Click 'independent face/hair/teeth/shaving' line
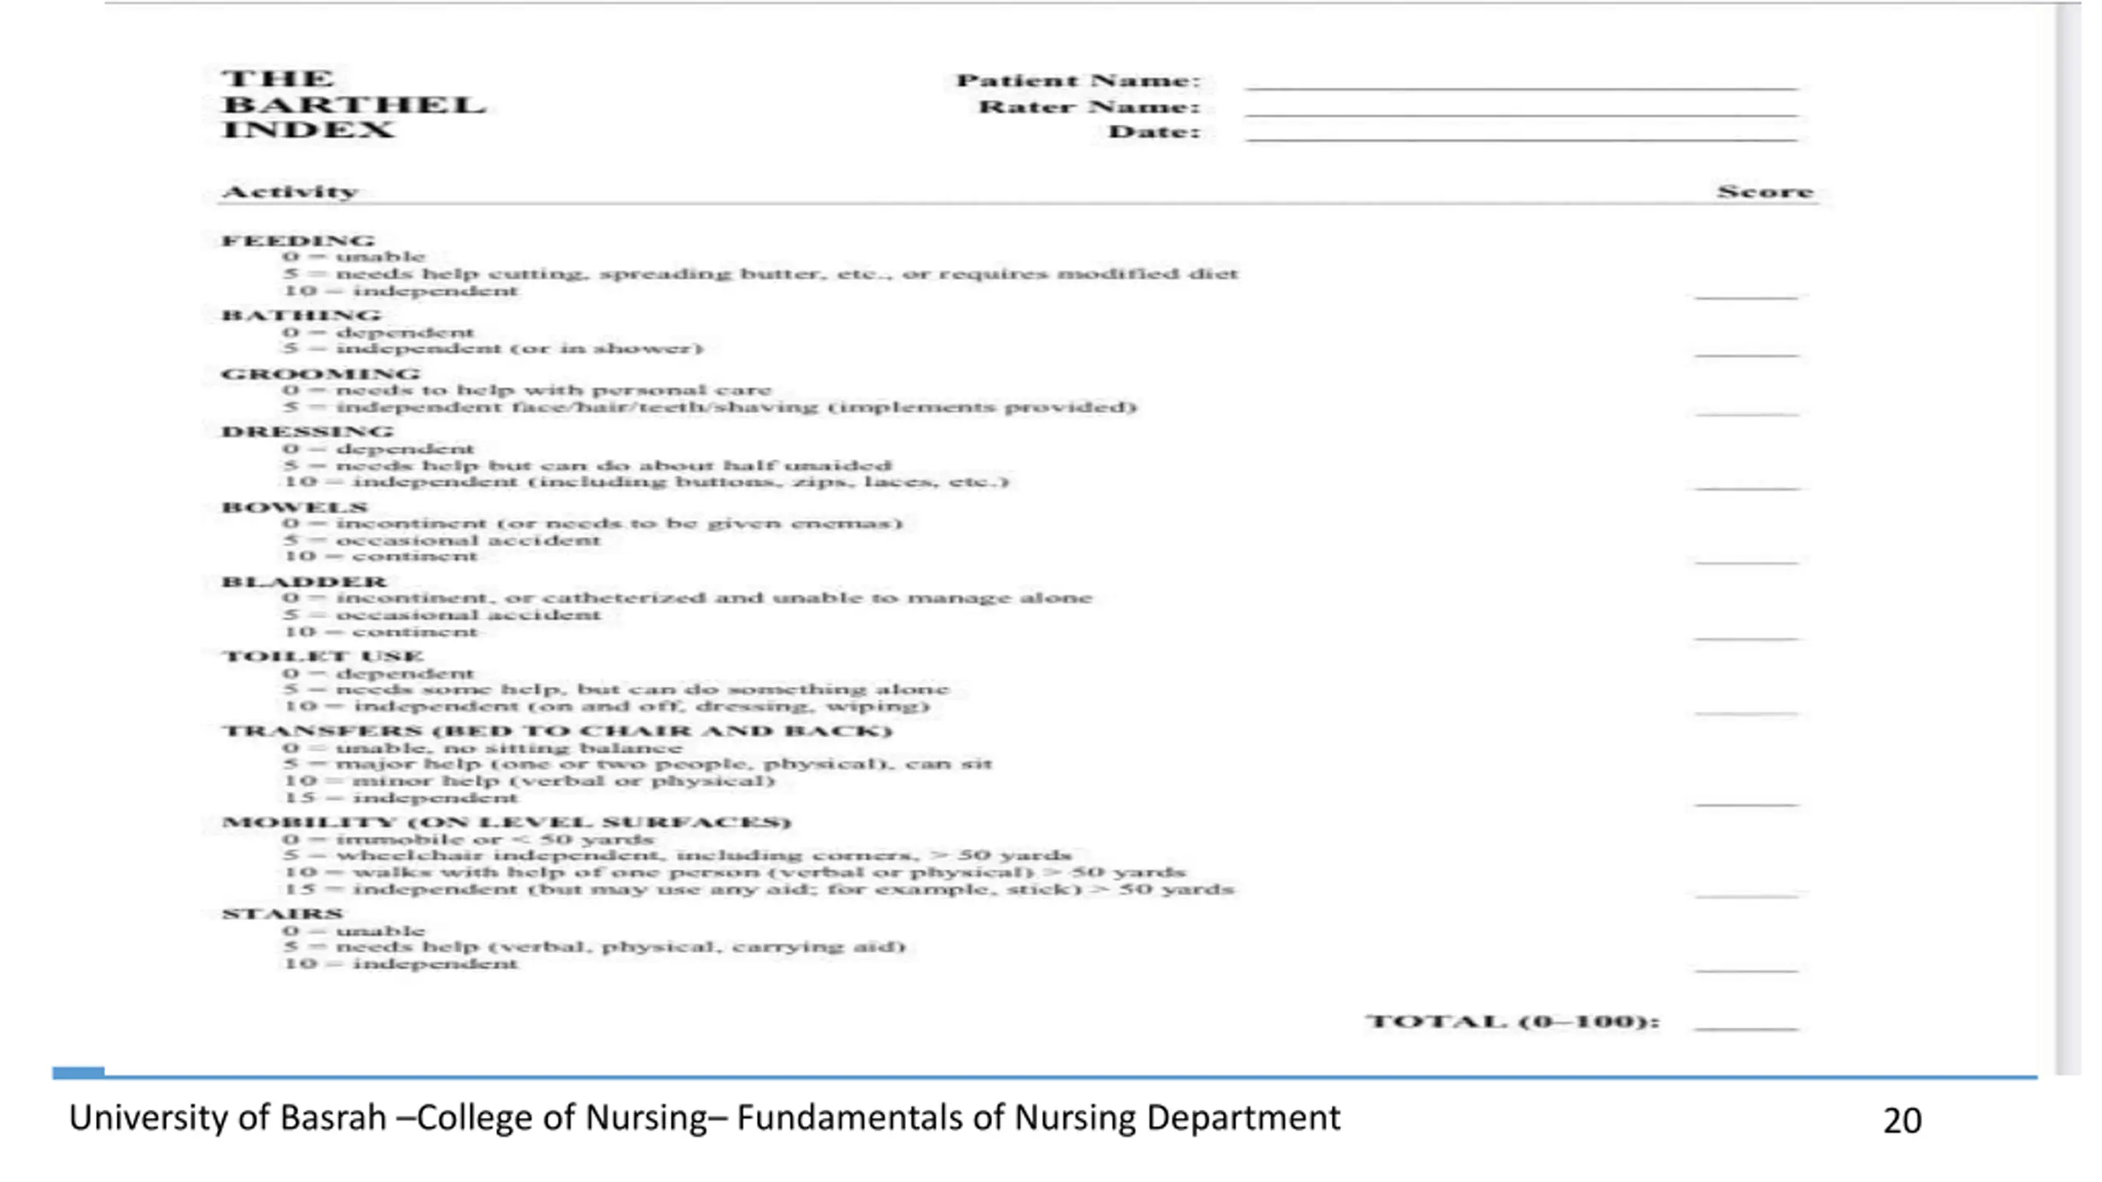The image size is (2102, 1182). pos(710,406)
